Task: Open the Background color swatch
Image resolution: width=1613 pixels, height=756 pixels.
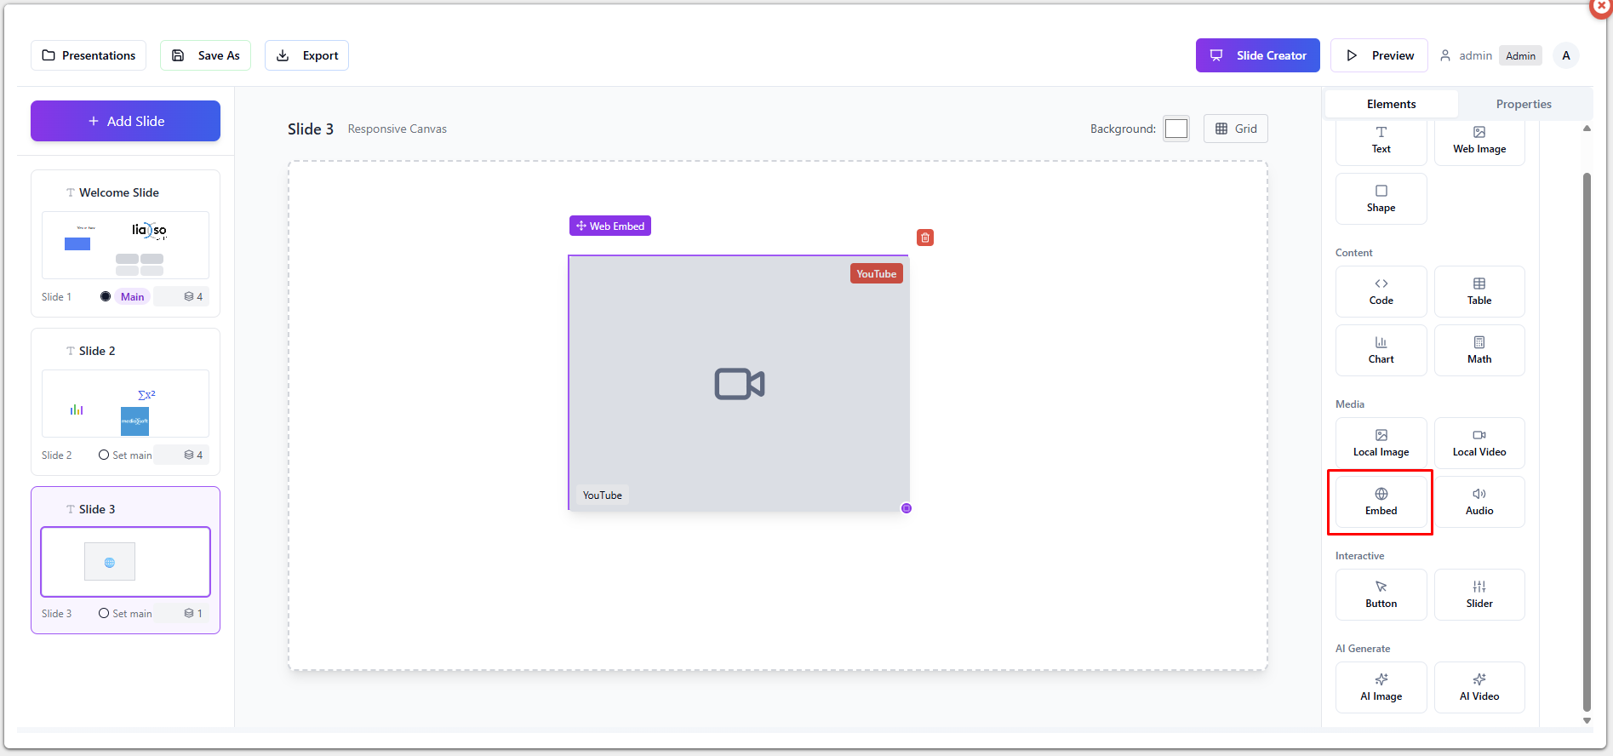Action: point(1175,129)
